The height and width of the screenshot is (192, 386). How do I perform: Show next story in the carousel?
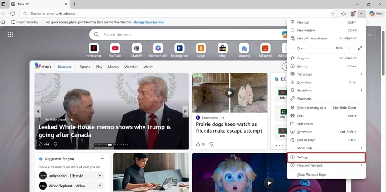[185, 111]
